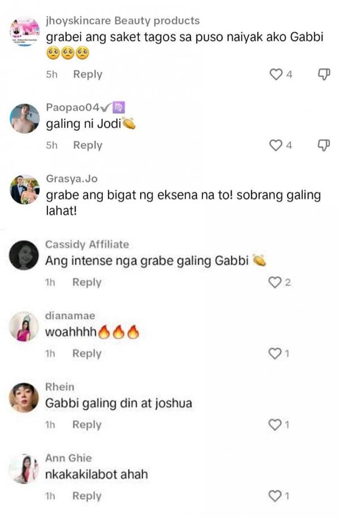Heart Rhein's comment about Gabbi and joshua
The width and height of the screenshot is (339, 518).
click(x=275, y=425)
